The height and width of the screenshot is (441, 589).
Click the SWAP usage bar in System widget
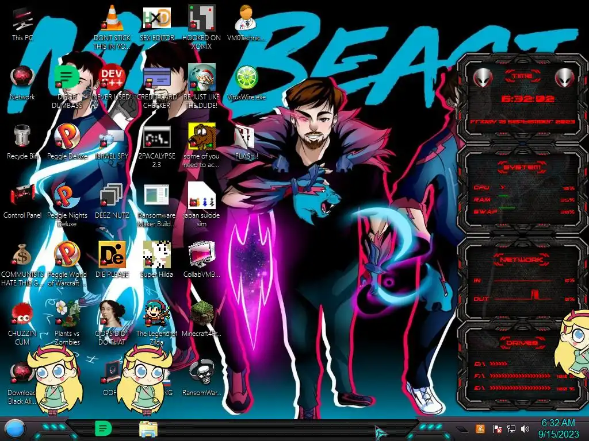coord(524,211)
